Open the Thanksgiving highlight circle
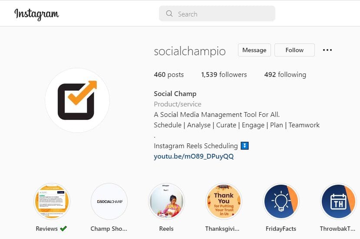This screenshot has height=239, width=360. click(224, 201)
